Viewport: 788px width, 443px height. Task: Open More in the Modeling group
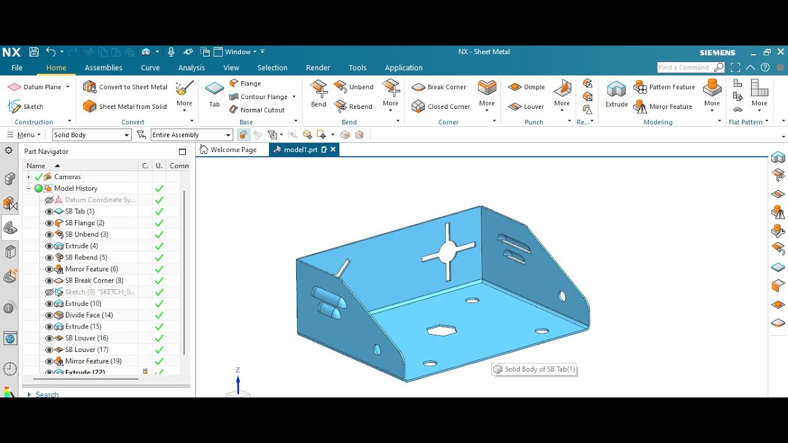click(712, 95)
